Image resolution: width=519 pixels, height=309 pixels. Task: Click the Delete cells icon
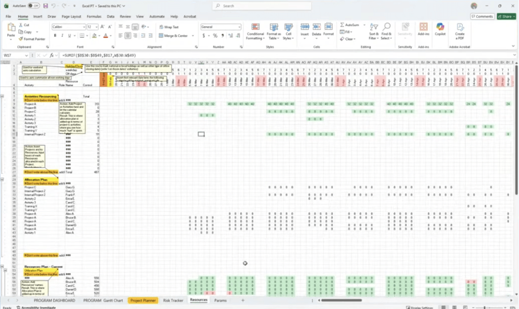pyautogui.click(x=317, y=27)
